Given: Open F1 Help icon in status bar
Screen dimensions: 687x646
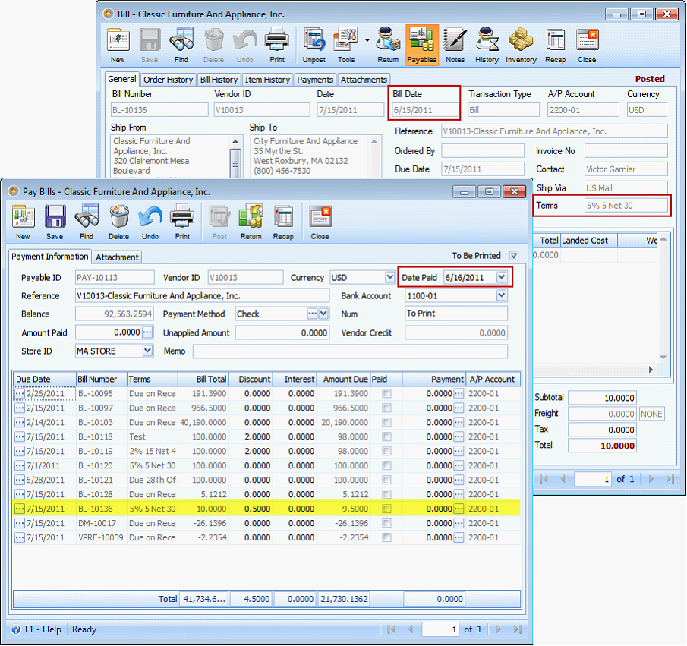Looking at the screenshot, I should pyautogui.click(x=16, y=629).
